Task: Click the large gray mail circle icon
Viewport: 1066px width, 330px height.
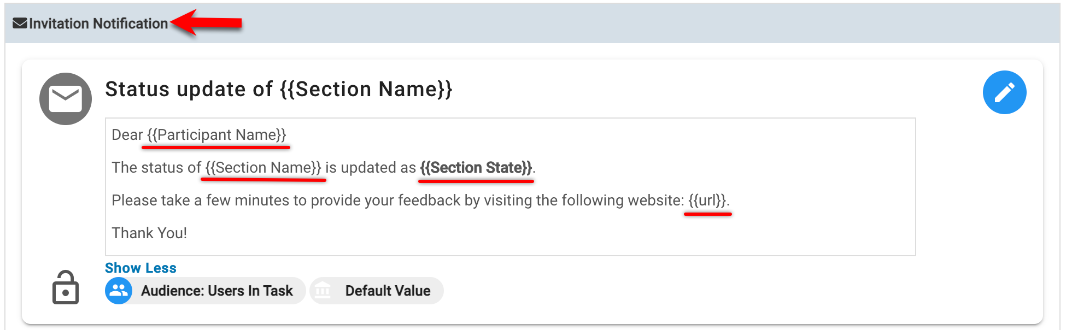Action: point(66,99)
